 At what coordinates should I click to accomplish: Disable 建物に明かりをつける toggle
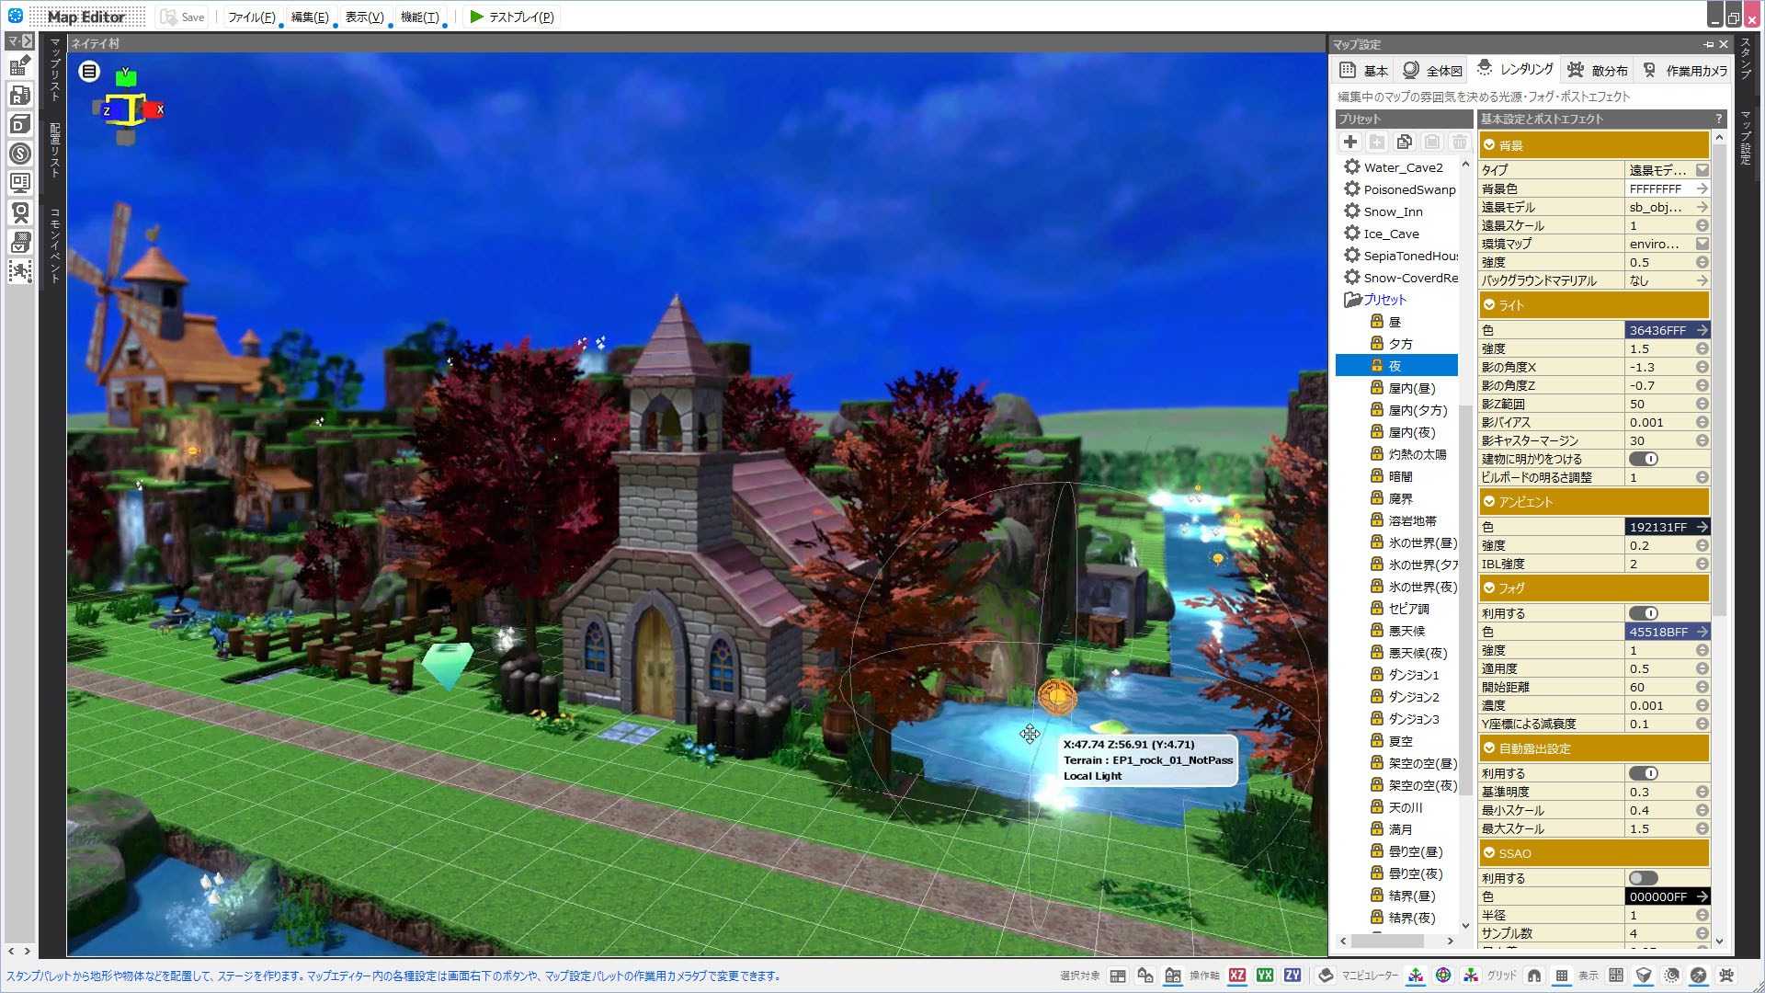pyautogui.click(x=1643, y=459)
